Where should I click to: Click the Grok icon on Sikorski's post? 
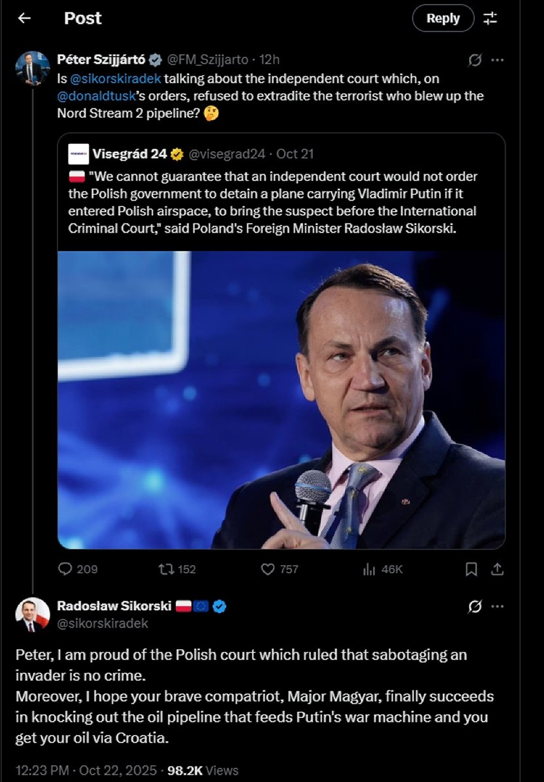point(475,607)
